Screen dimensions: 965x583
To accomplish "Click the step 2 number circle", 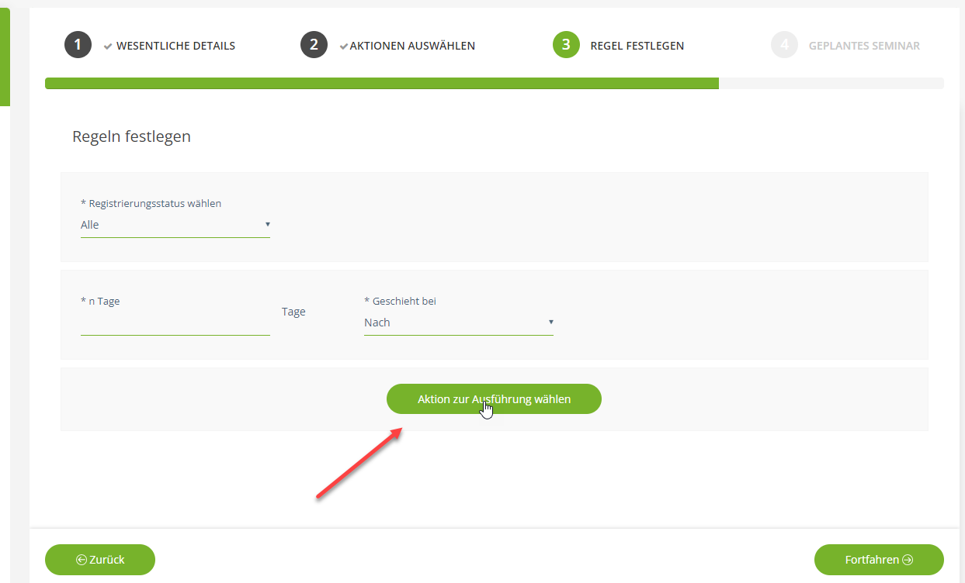I will (314, 45).
